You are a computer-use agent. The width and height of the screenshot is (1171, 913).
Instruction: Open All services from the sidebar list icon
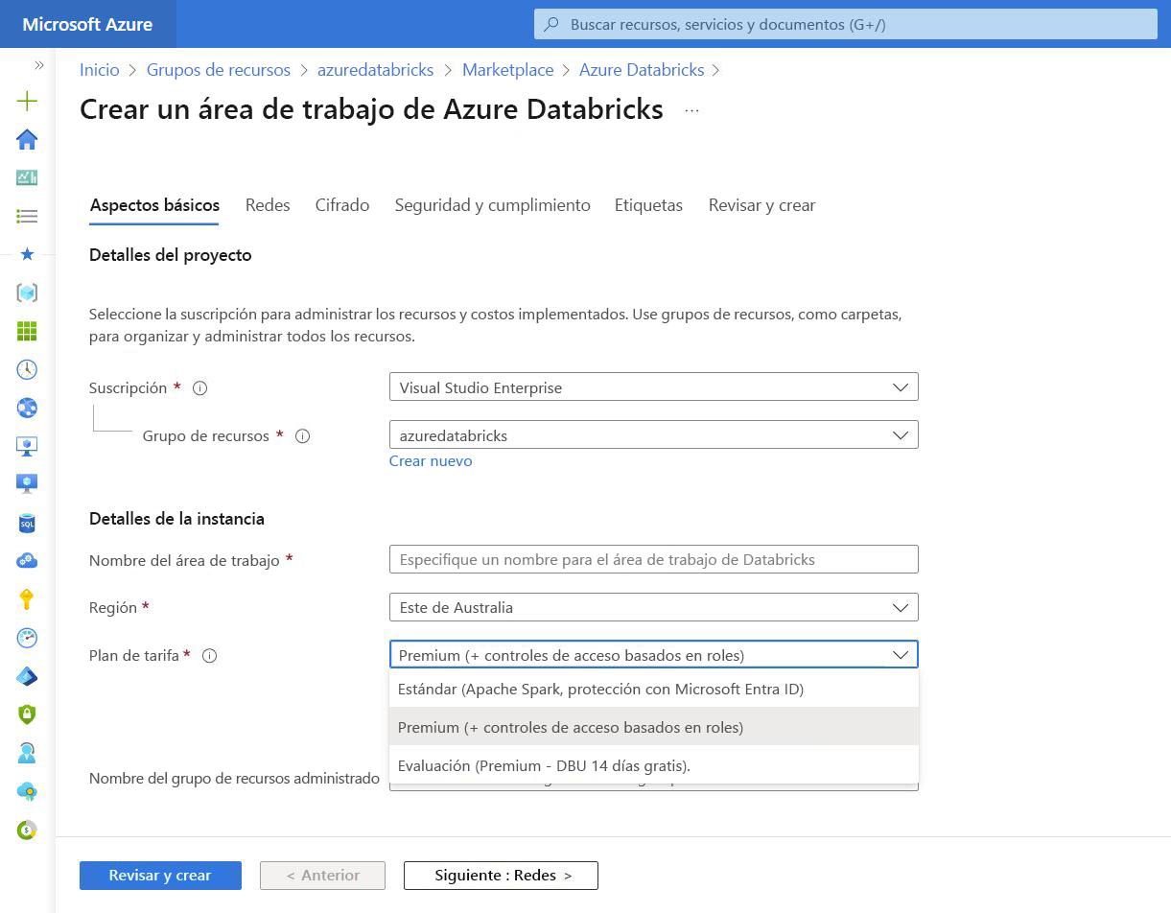click(x=28, y=216)
